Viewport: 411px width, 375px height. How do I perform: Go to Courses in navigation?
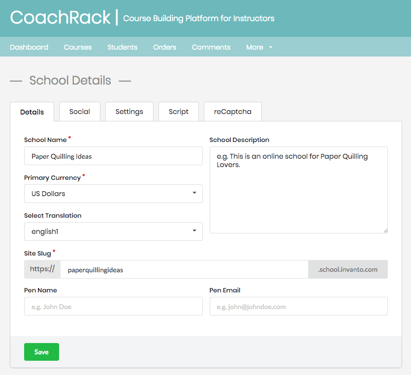[x=78, y=47]
